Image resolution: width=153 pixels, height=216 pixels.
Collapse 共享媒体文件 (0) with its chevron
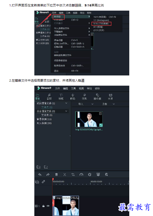[66, 111]
